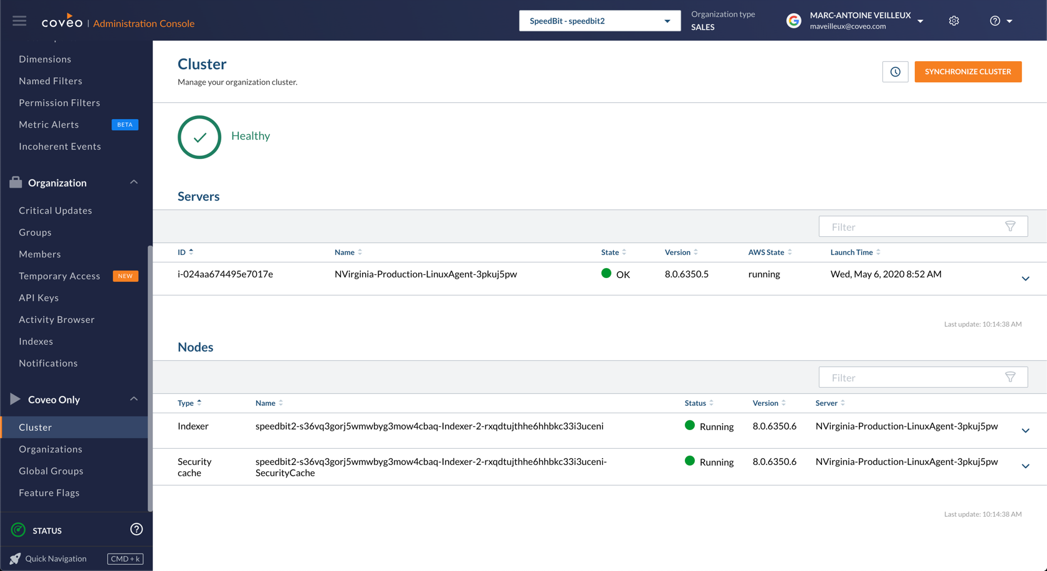Expand the server row i-024aa674495e7017e
1047x571 pixels.
pyautogui.click(x=1025, y=278)
